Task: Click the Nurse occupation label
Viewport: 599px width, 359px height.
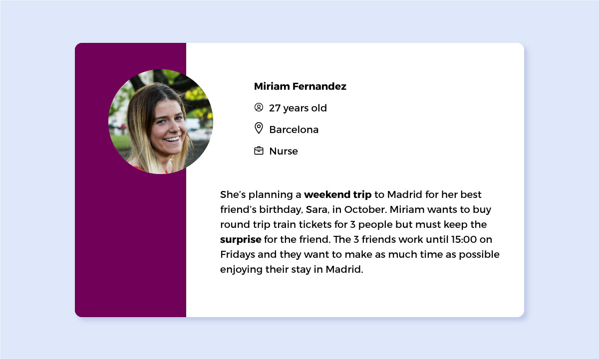Action: pos(284,151)
